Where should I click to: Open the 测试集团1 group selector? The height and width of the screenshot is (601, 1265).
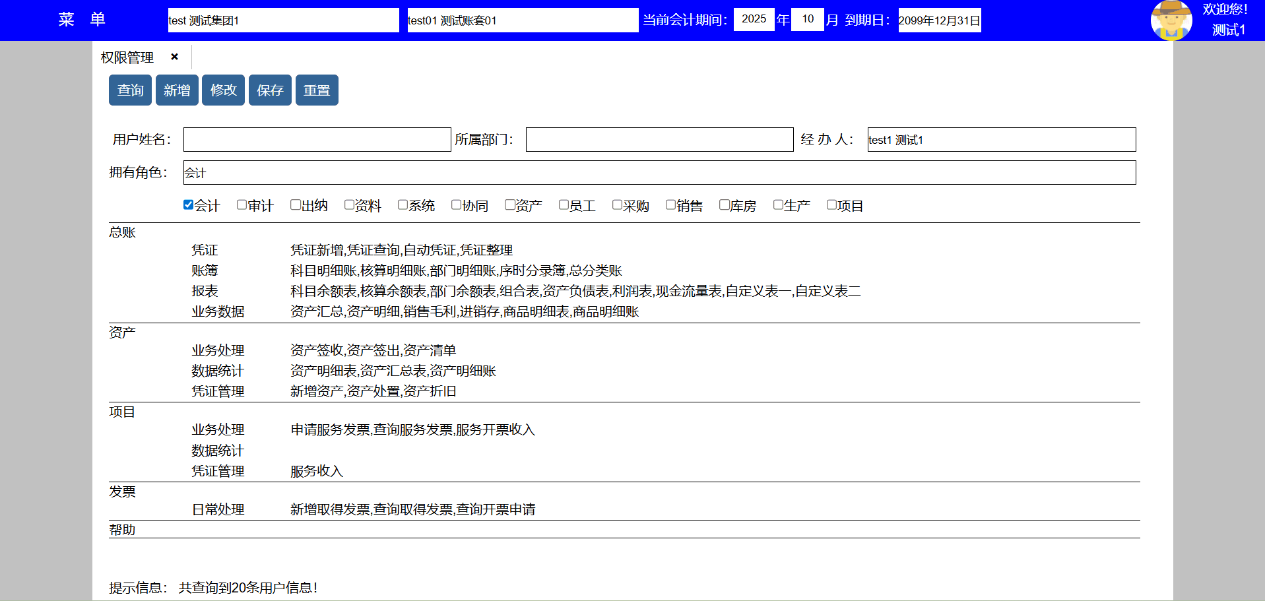coord(283,20)
